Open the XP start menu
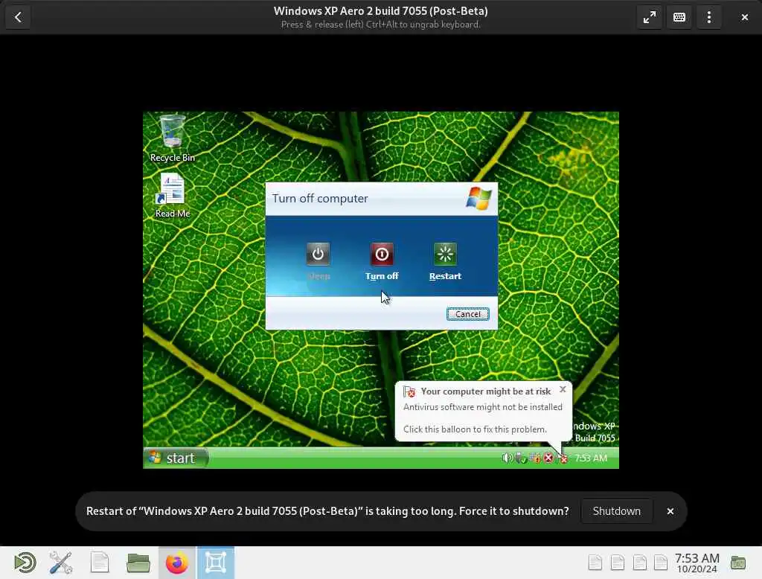 [176, 458]
